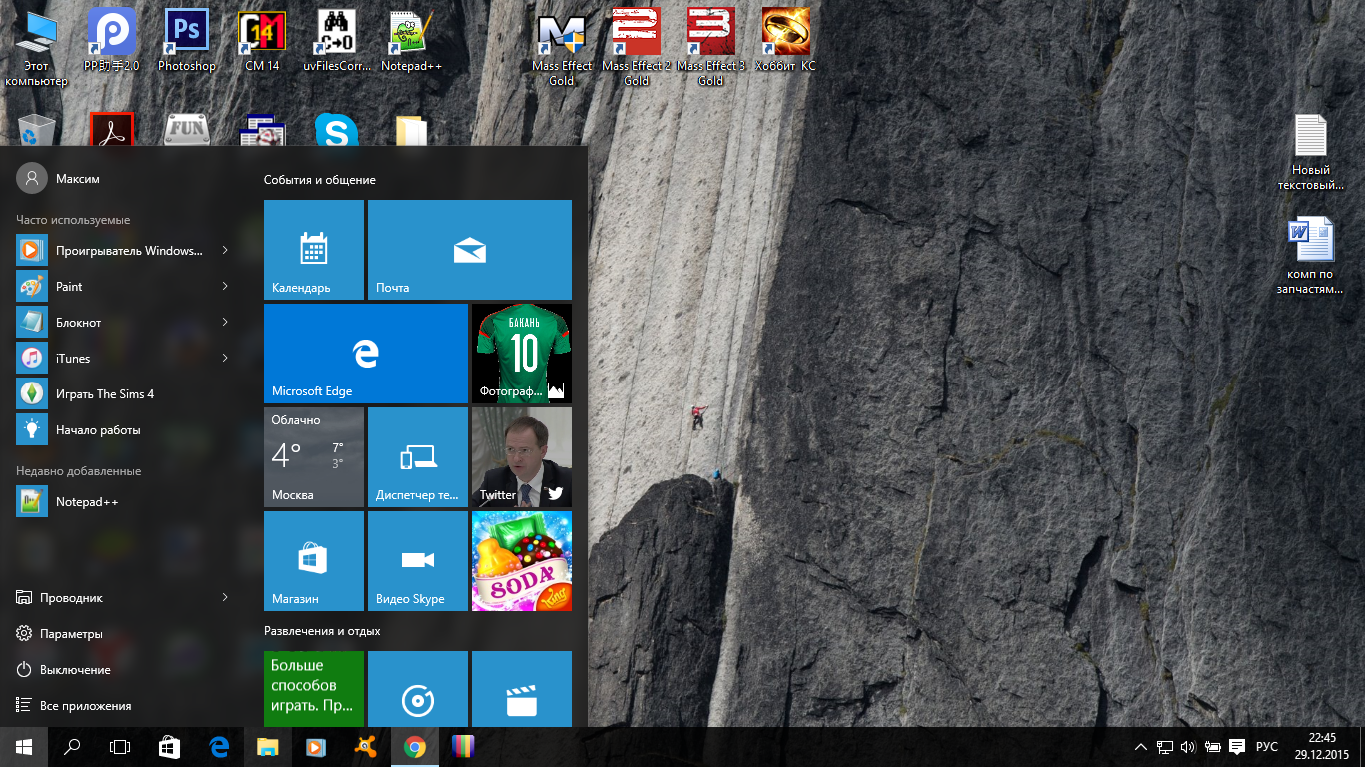Open the Photoshop desktop shortcut

click(186, 40)
